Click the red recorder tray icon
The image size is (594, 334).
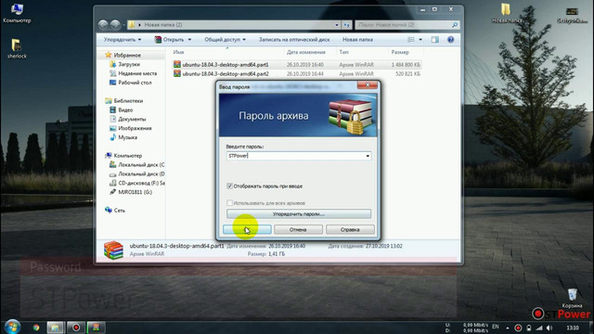518,328
